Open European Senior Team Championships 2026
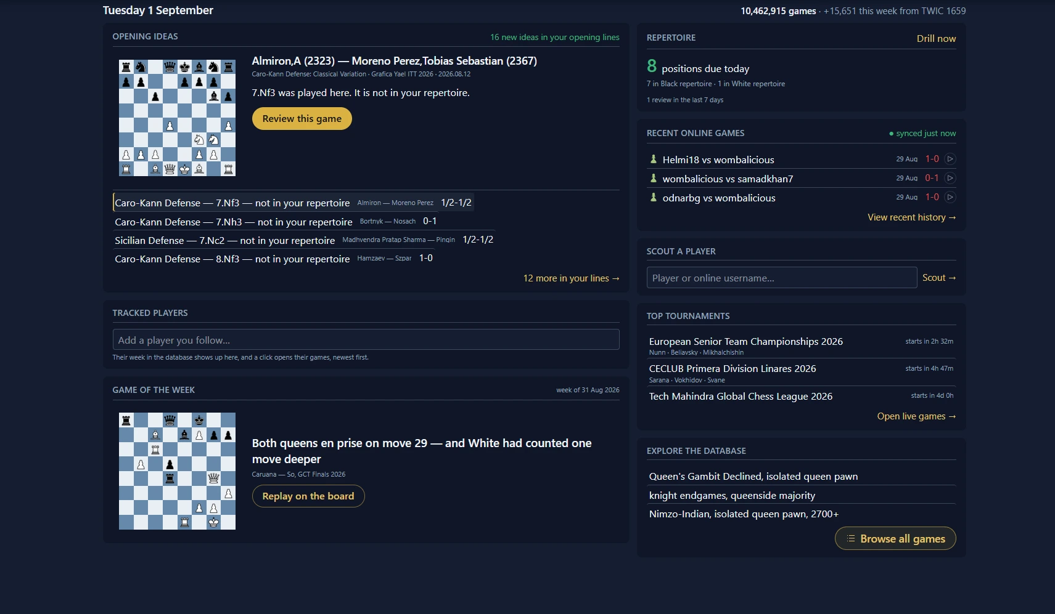This screenshot has height=614, width=1055. point(801,346)
